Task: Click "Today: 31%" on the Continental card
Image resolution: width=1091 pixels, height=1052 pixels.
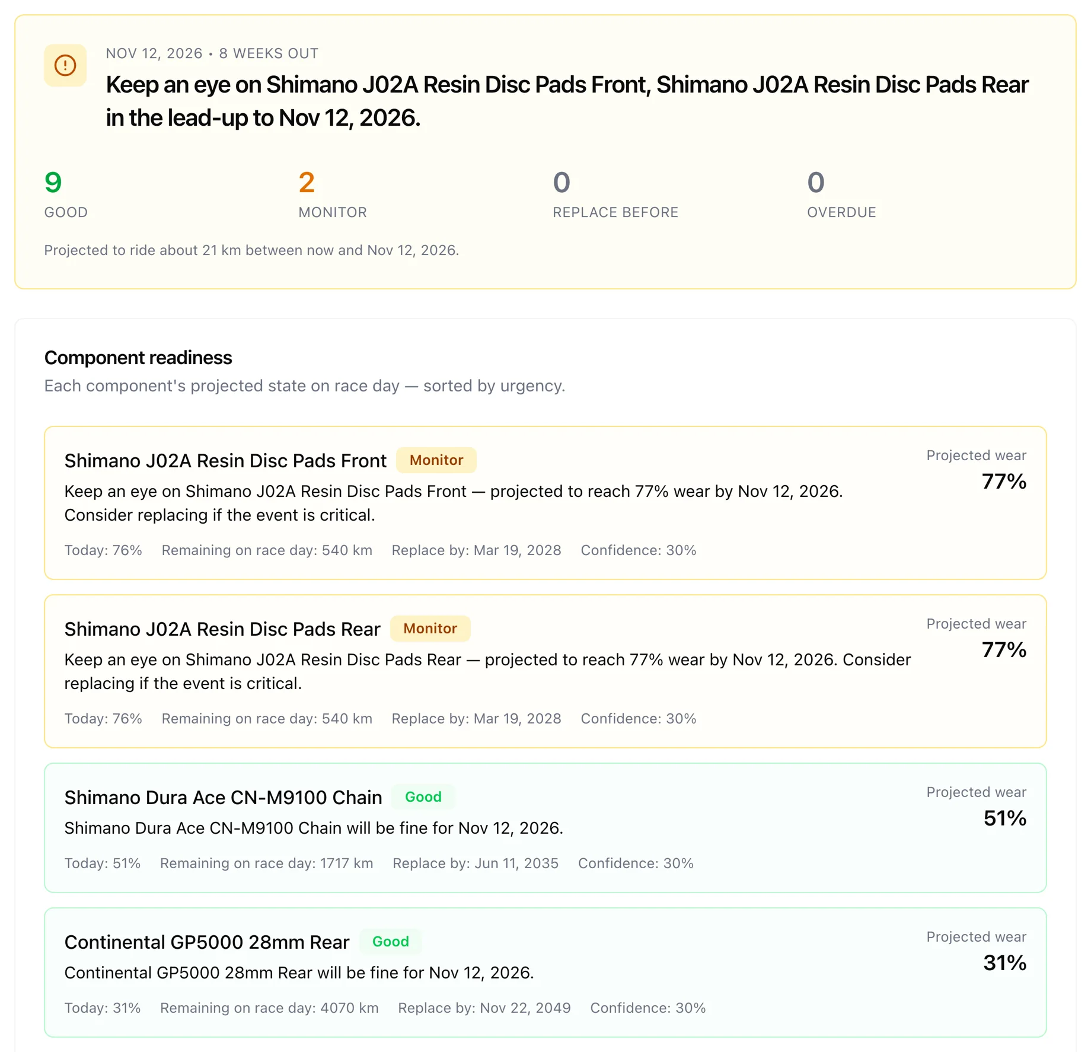Action: tap(103, 1008)
